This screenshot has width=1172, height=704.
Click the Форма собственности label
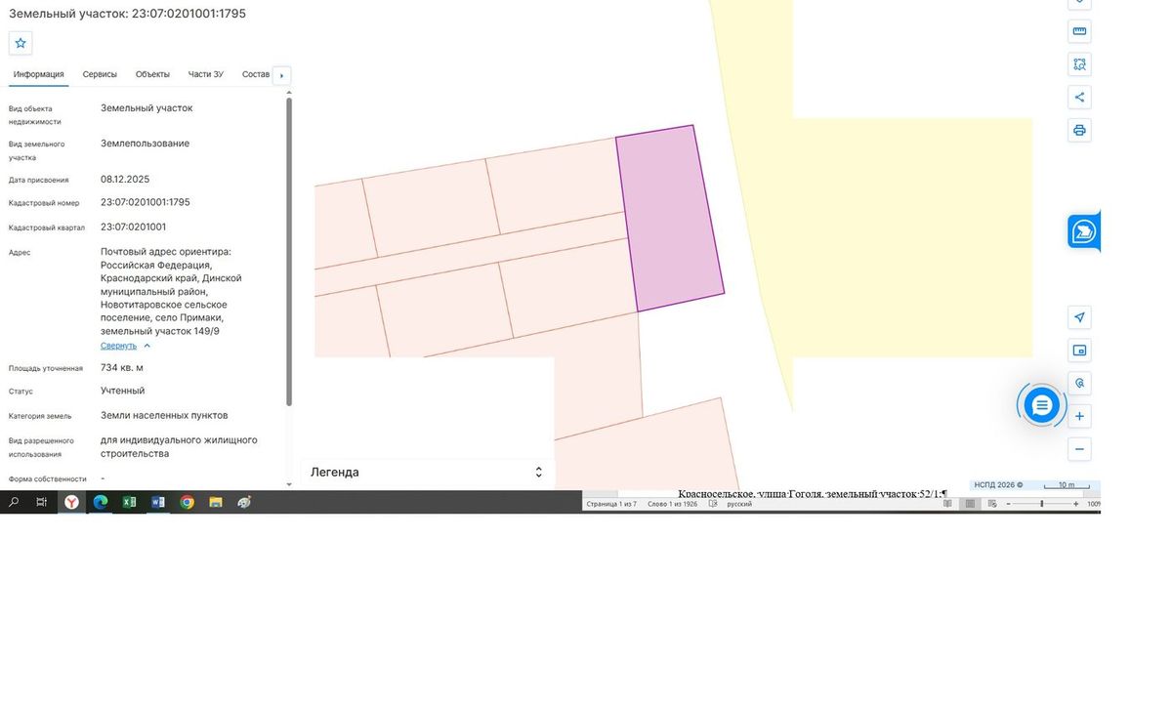(x=48, y=479)
